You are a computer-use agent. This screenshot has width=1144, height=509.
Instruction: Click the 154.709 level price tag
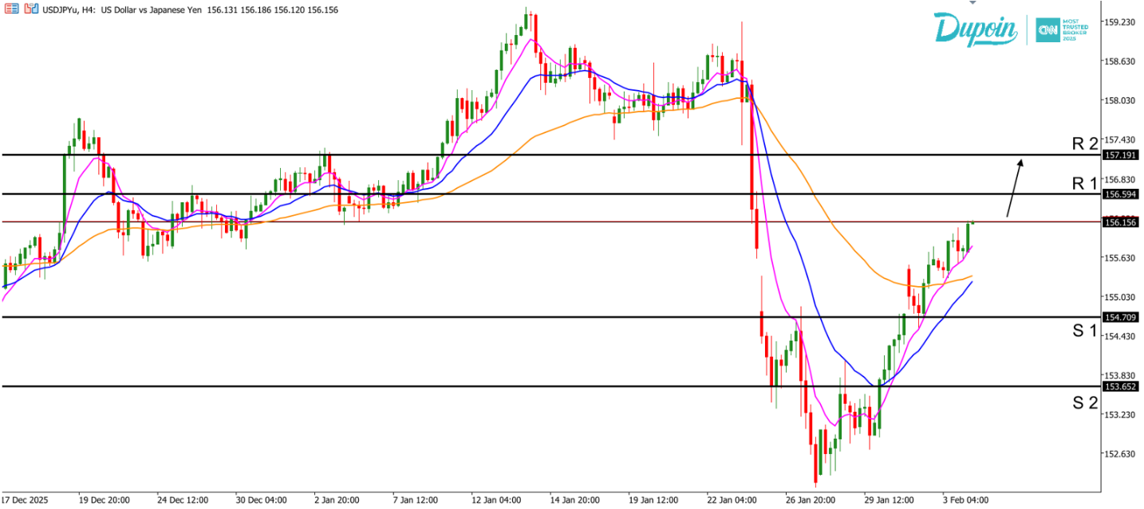pos(1119,317)
